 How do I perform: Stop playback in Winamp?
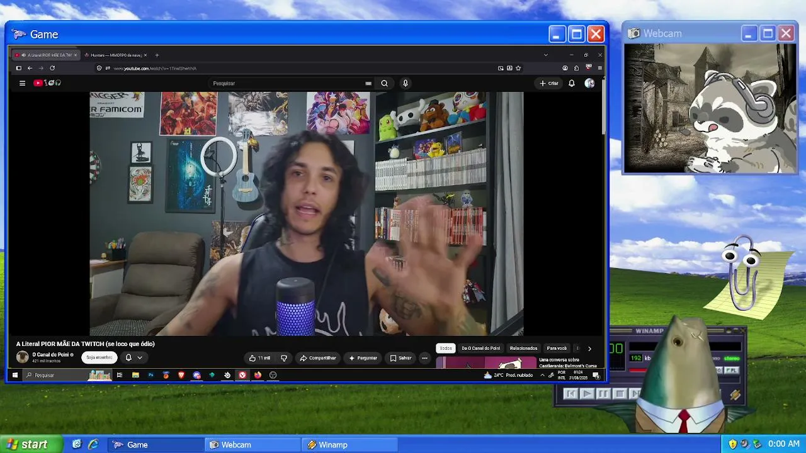tap(619, 394)
